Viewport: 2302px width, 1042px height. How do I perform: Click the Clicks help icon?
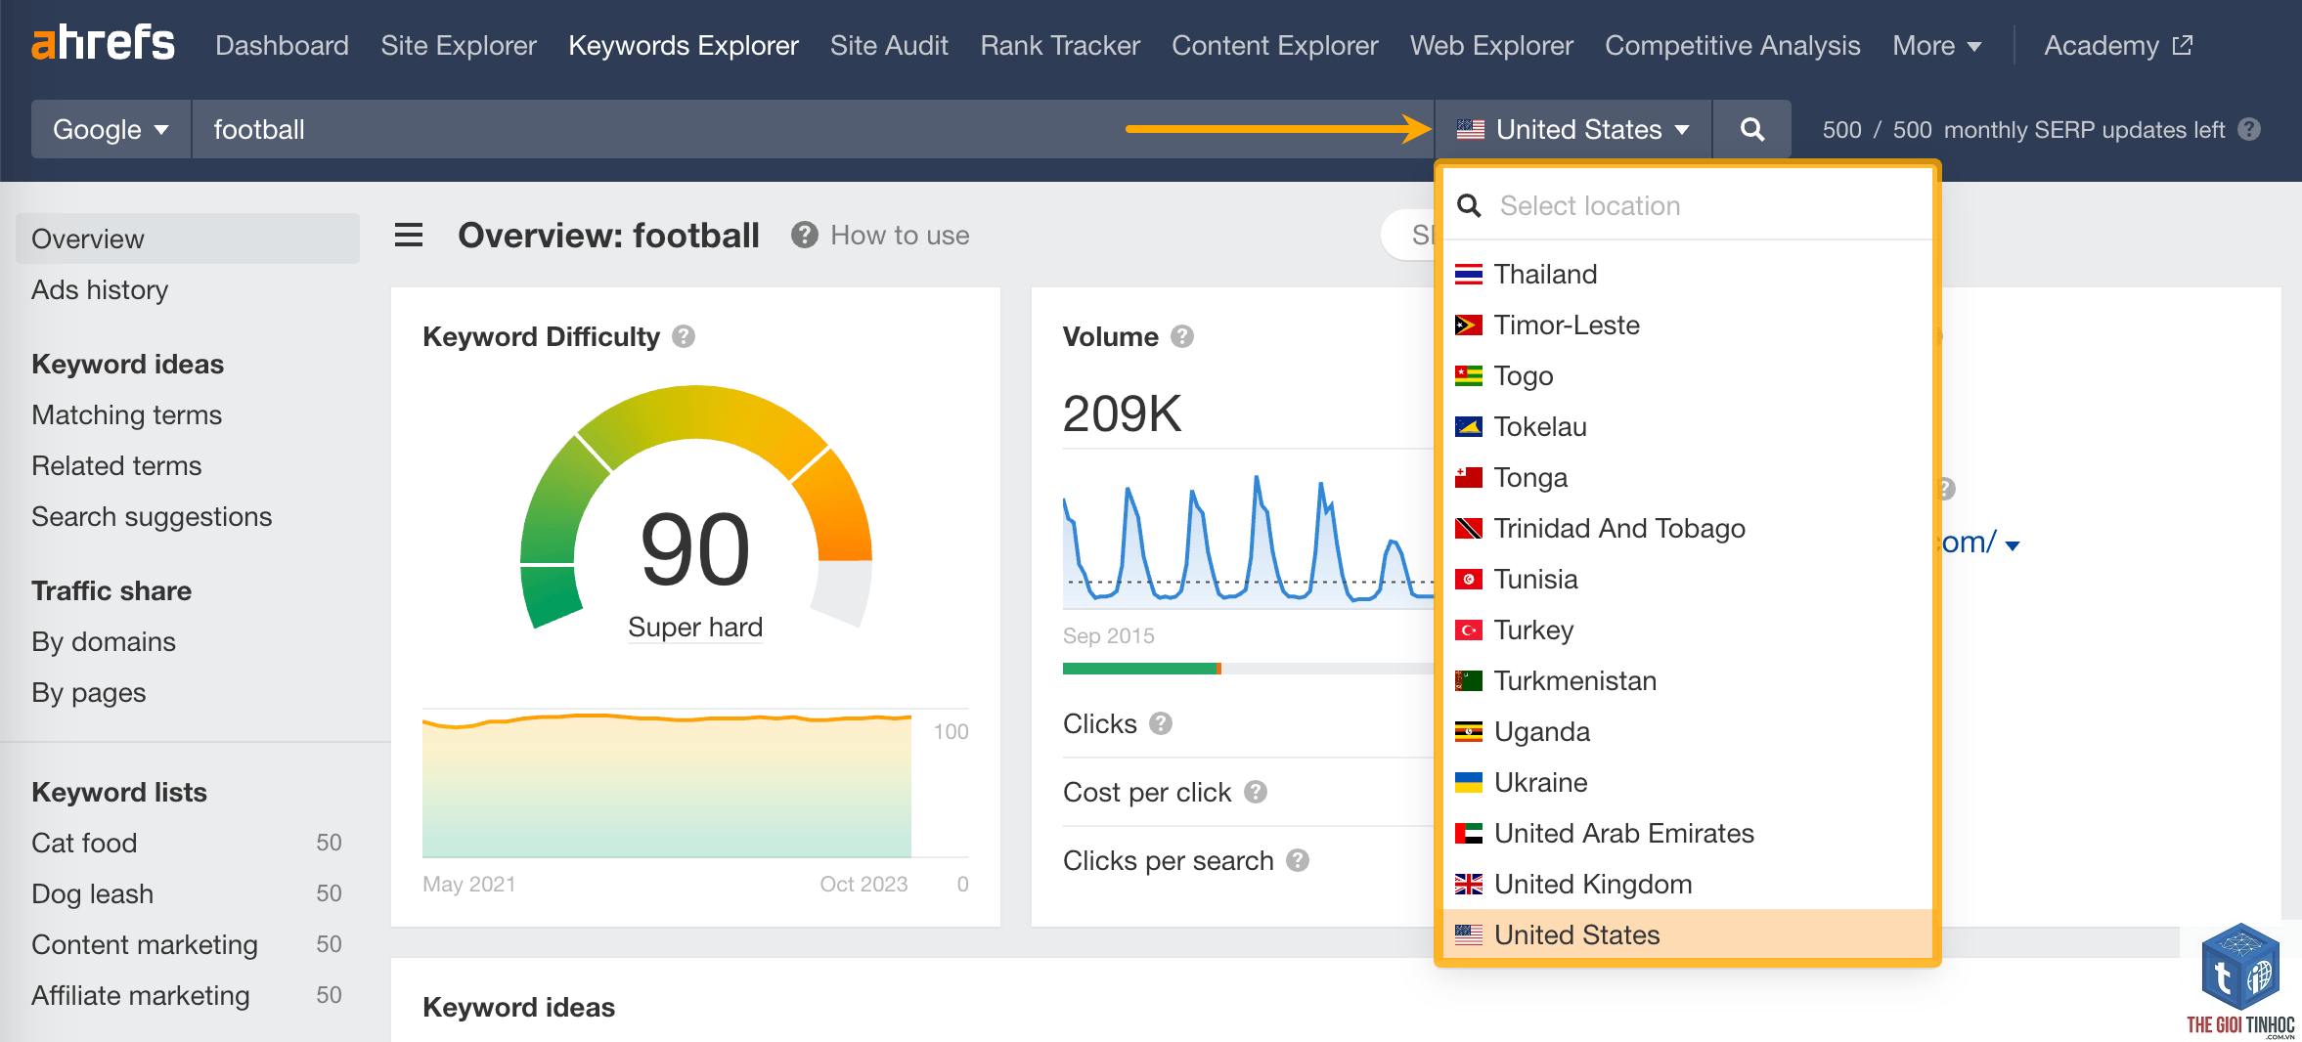coord(1161,723)
